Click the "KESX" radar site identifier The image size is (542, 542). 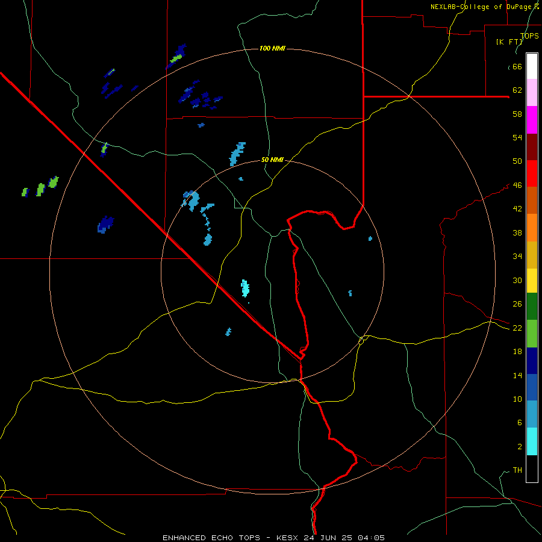tap(288, 538)
